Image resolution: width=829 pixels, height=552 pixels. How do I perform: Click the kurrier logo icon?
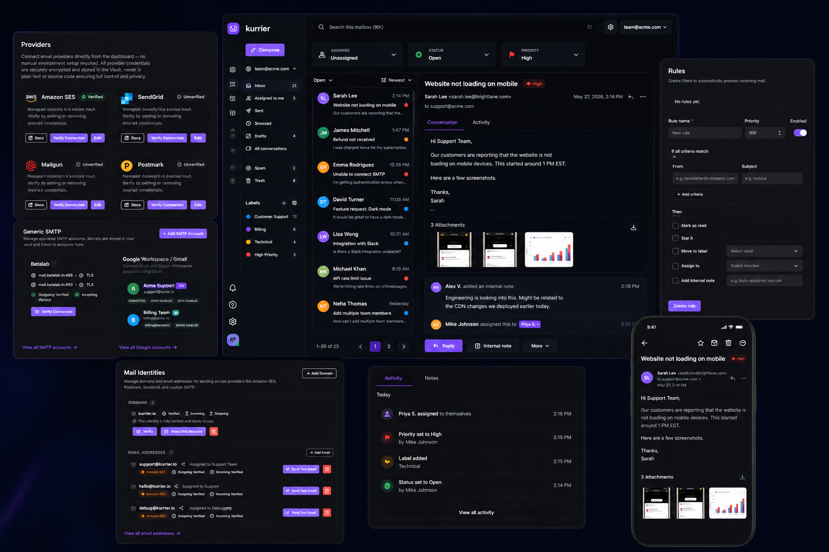(233, 29)
